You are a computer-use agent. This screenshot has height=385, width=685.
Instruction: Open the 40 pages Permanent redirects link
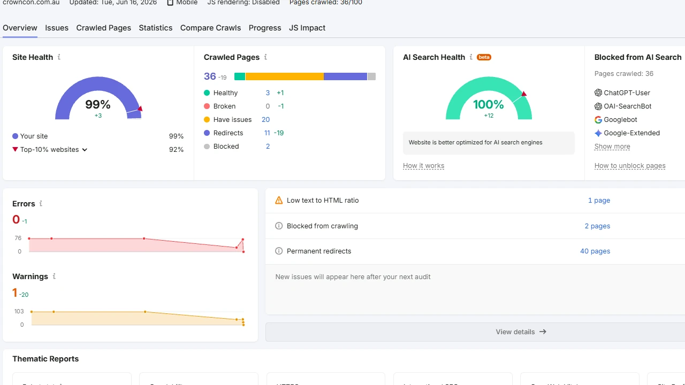pyautogui.click(x=595, y=251)
